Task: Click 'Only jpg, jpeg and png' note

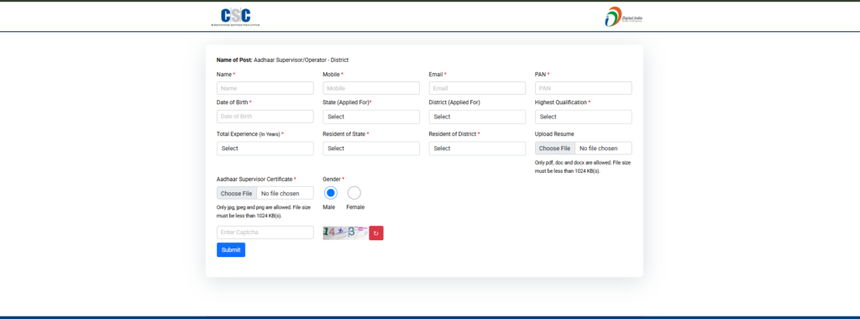Action: [264, 212]
